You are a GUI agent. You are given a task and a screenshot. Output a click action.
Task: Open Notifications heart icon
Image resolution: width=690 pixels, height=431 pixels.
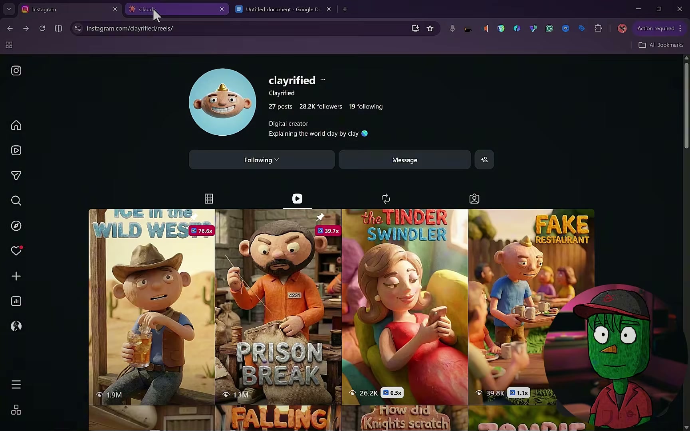(x=16, y=251)
